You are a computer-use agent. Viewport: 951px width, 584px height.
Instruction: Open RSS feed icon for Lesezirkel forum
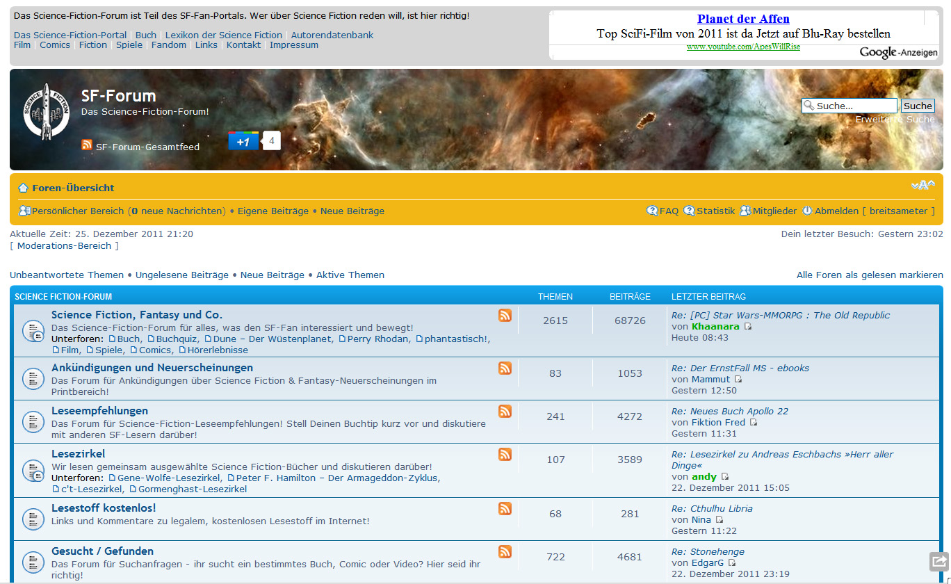click(x=505, y=455)
